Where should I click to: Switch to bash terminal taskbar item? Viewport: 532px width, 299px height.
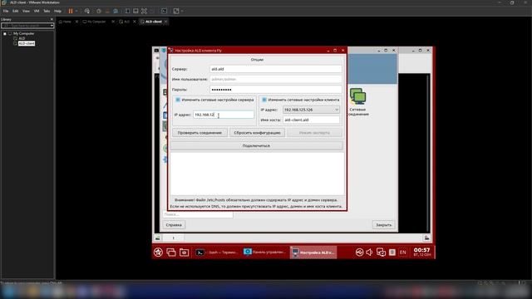[x=217, y=252]
